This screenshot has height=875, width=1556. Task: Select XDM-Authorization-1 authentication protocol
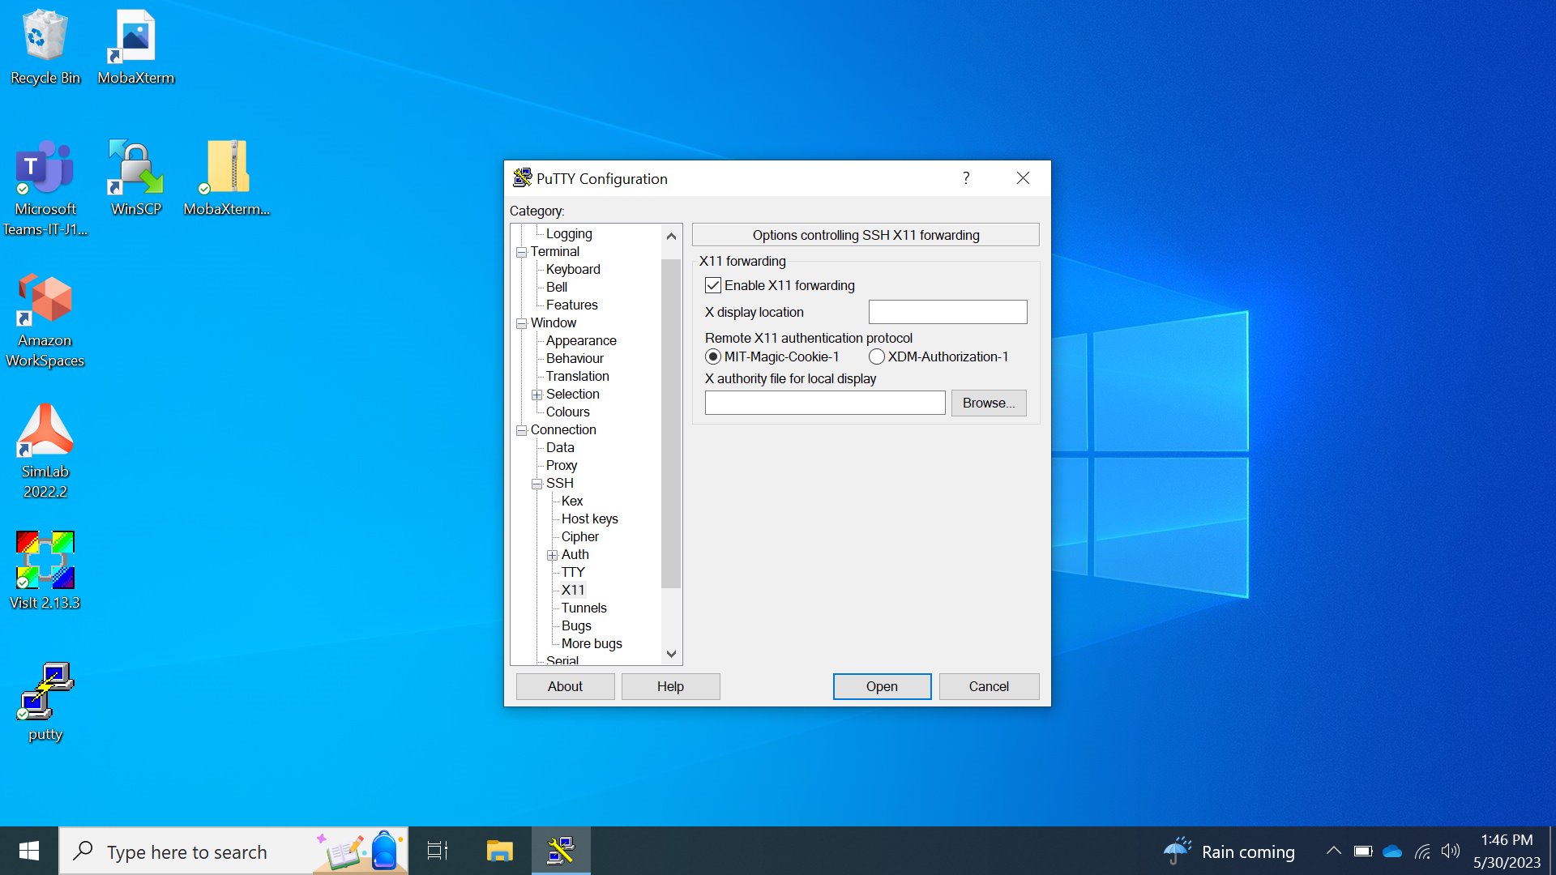[876, 356]
